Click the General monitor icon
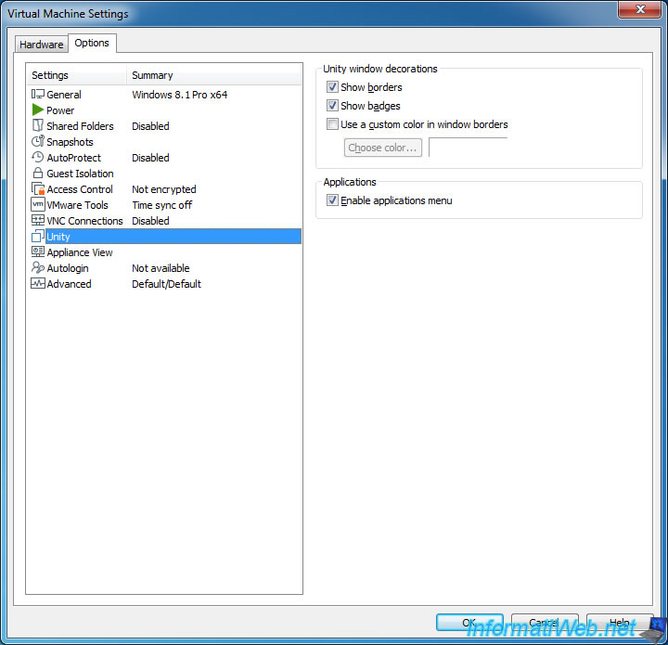 (38, 95)
